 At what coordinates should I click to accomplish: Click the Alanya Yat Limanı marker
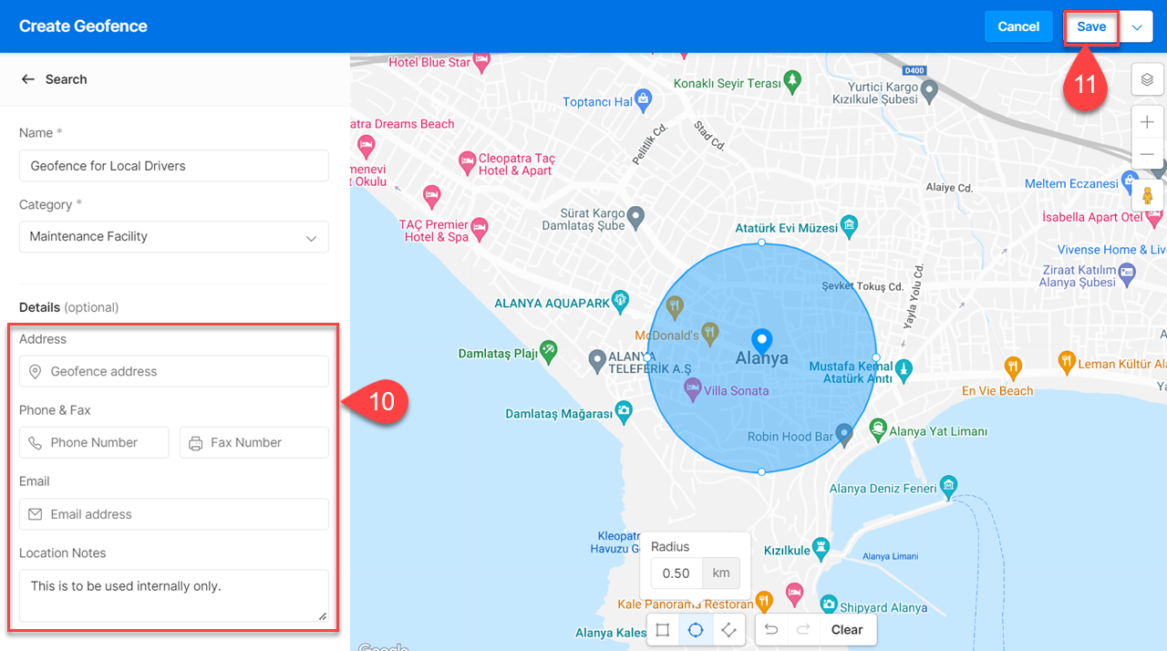878,428
